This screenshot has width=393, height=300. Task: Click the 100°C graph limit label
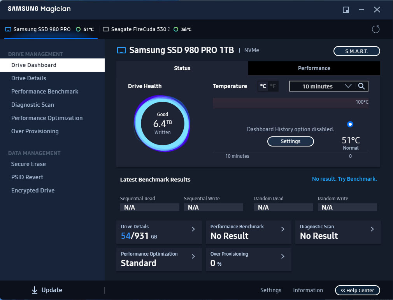pyautogui.click(x=362, y=102)
